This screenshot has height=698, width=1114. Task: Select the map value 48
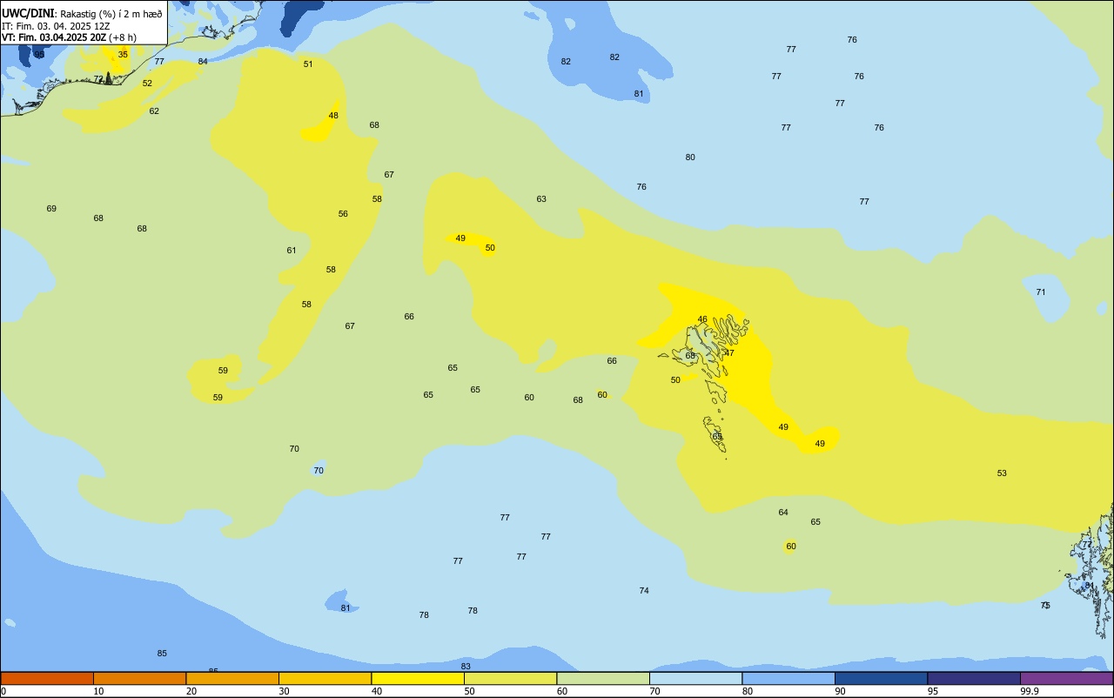tap(333, 115)
